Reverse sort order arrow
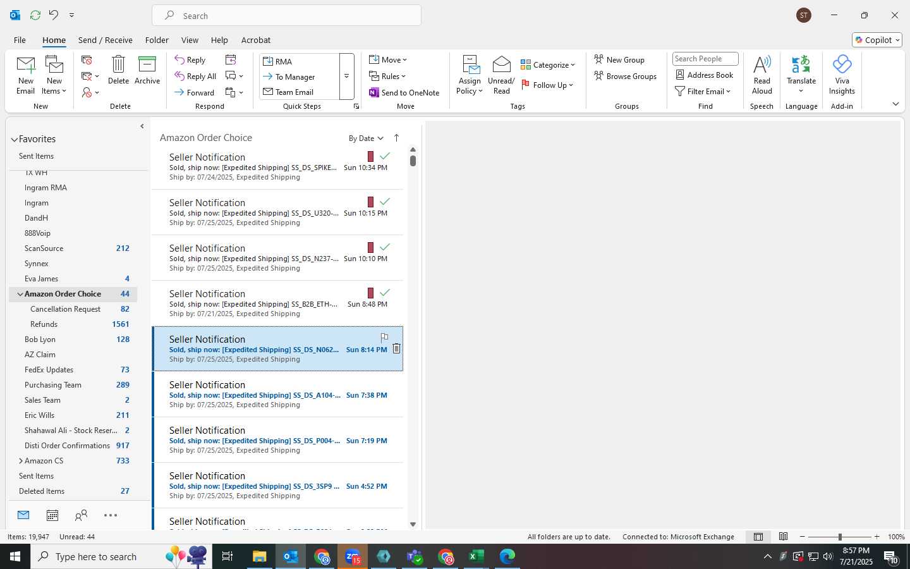The width and height of the screenshot is (910, 569). [396, 138]
